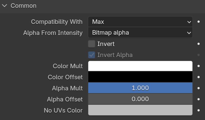Open the black Color Offset swatch
The height and width of the screenshot is (120, 205).
[140, 77]
